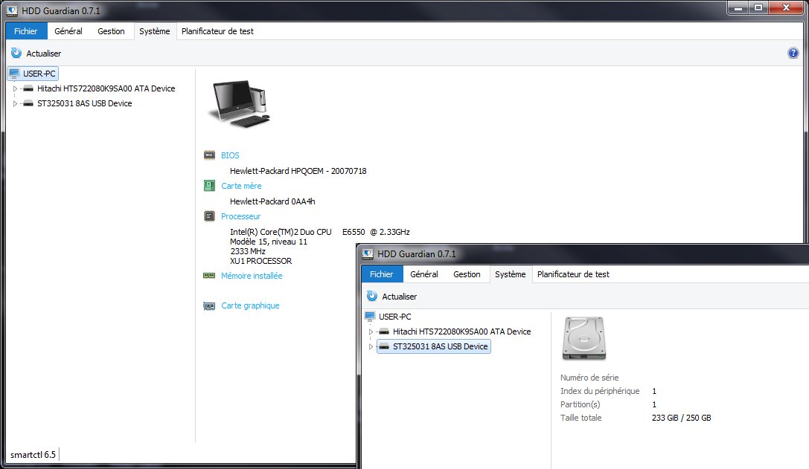Open the Fichier menu in second window
Screen dimensions: 809x469
click(383, 274)
